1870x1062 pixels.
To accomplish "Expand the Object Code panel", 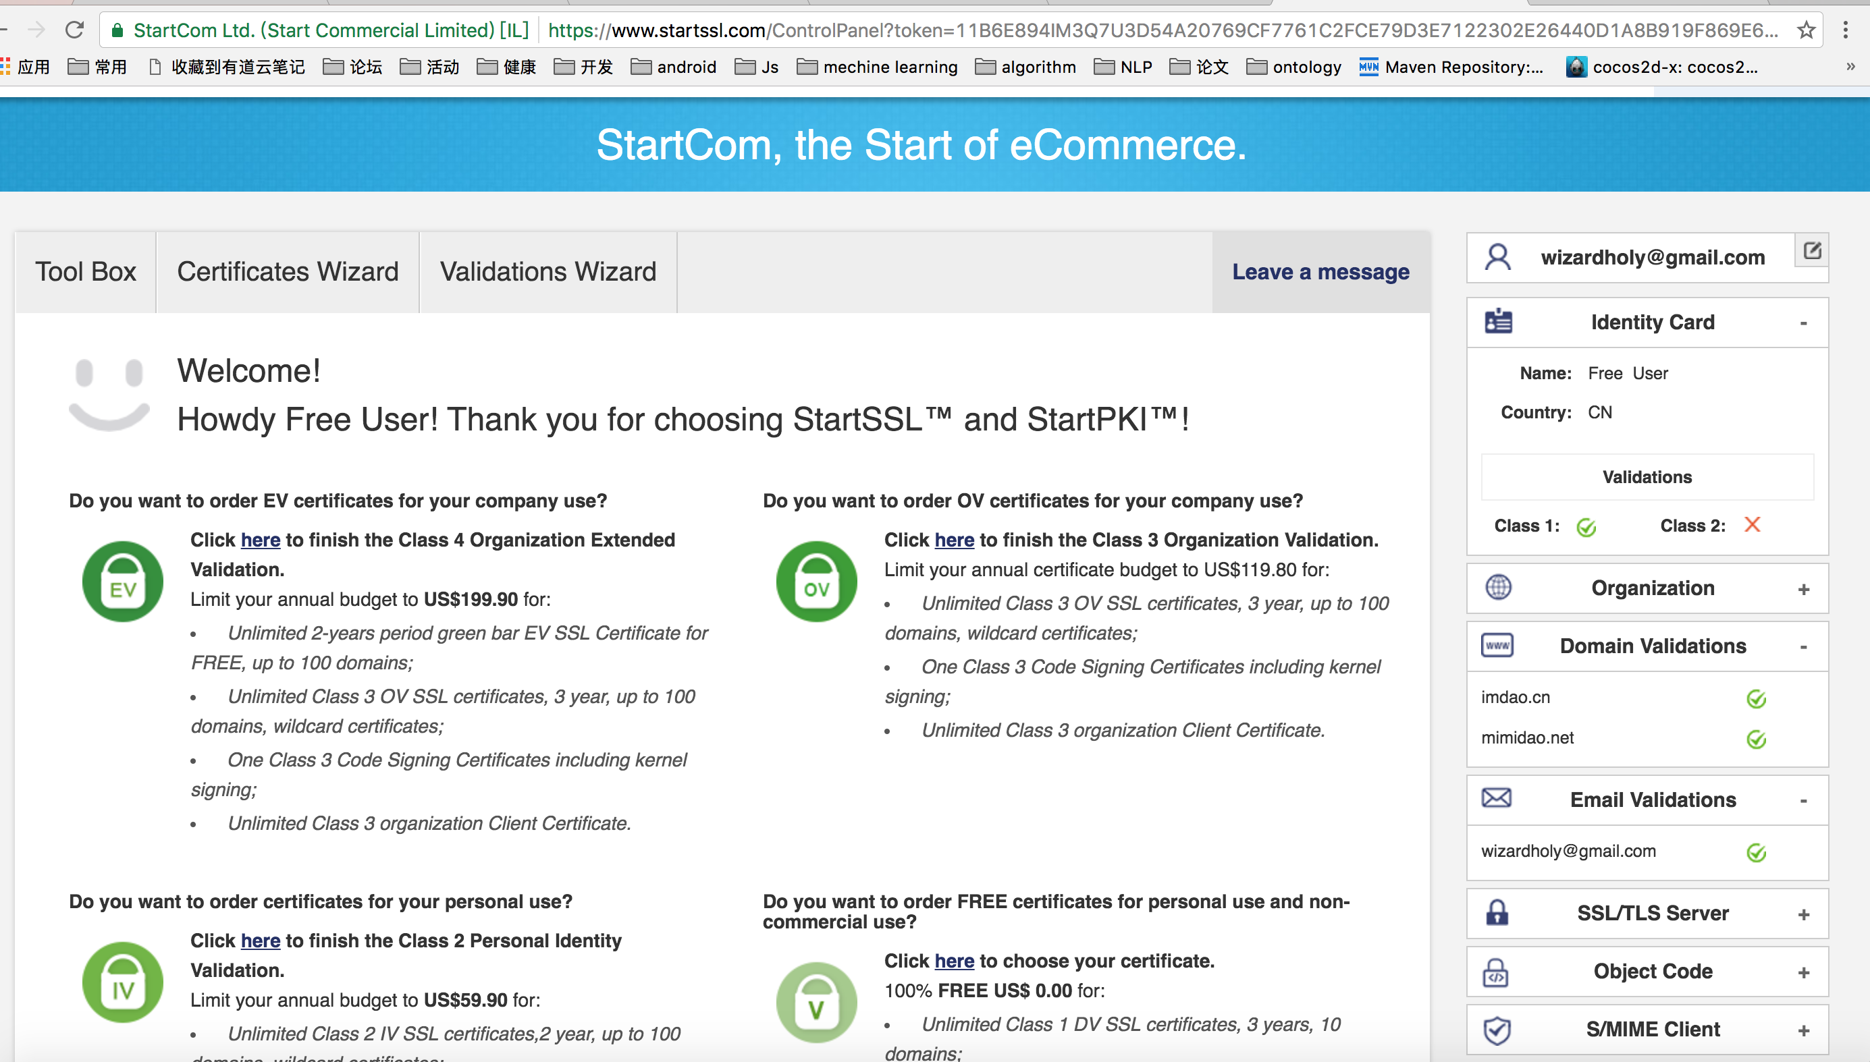I will click(x=1803, y=972).
